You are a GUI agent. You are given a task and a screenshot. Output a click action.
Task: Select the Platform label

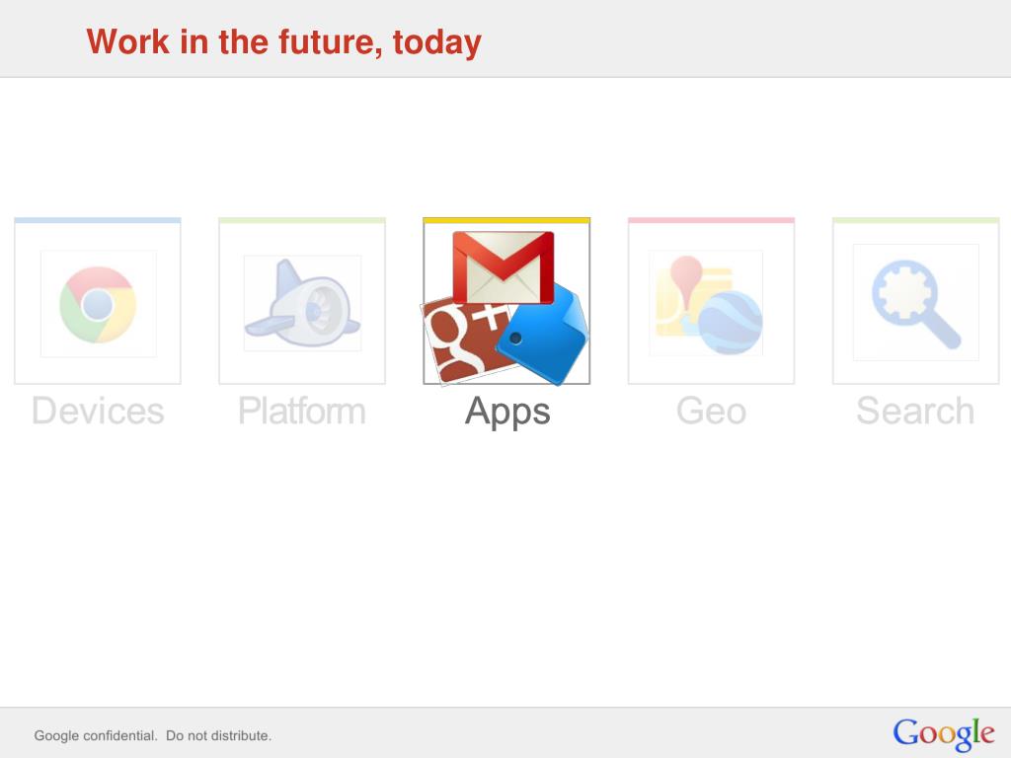(x=302, y=411)
